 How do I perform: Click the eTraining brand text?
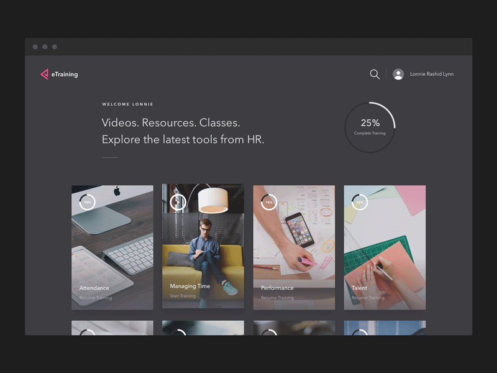[x=65, y=74]
